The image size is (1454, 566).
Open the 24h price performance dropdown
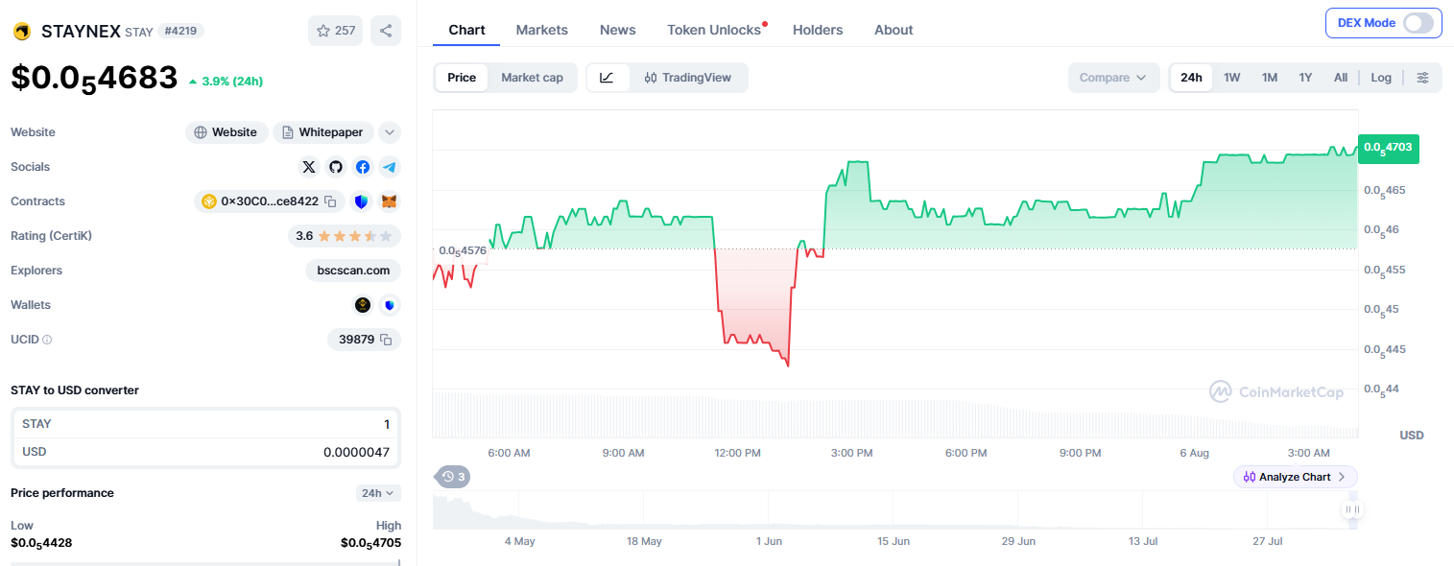click(x=378, y=493)
